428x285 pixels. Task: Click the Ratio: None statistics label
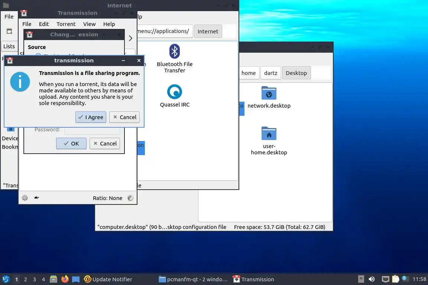[107, 198]
